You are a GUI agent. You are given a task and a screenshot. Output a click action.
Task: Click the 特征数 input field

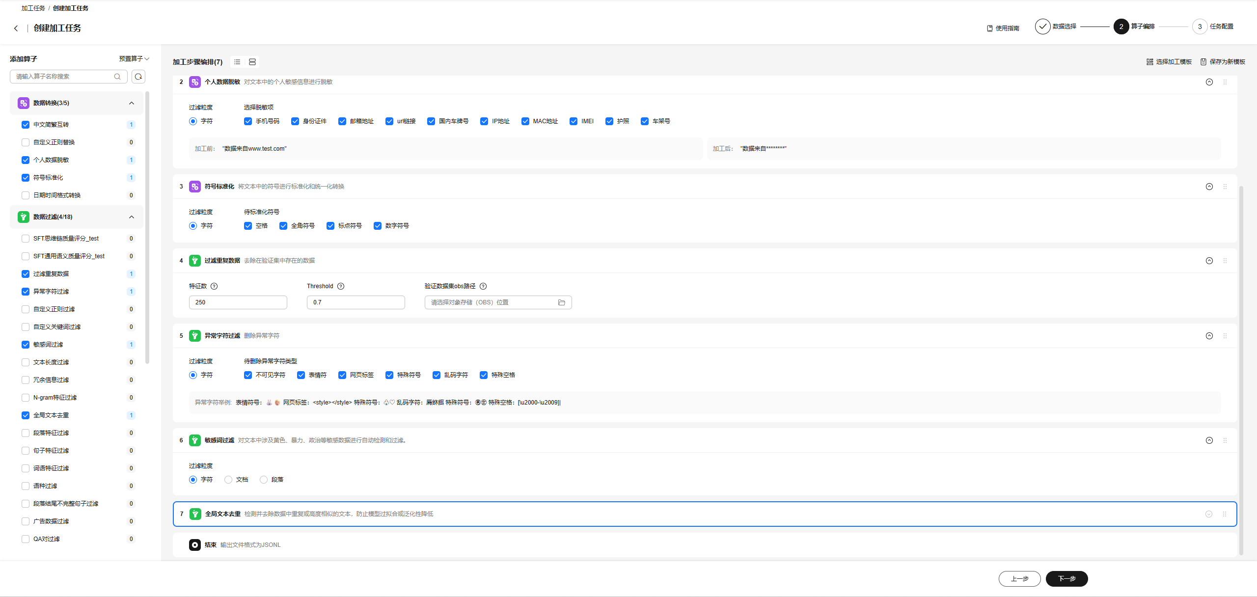pyautogui.click(x=238, y=302)
